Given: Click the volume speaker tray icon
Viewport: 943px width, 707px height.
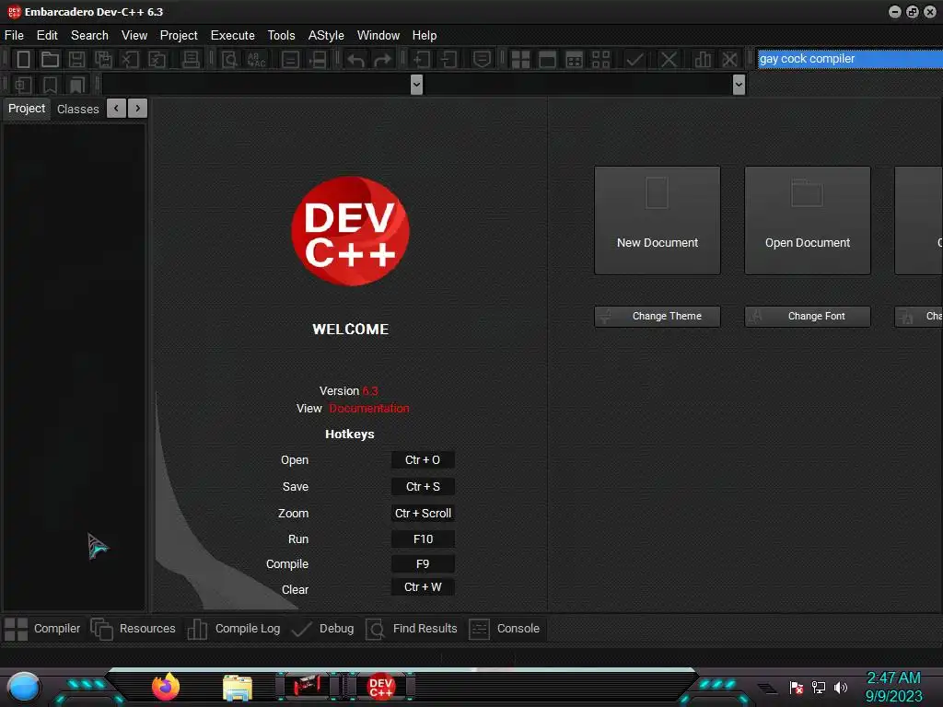Looking at the screenshot, I should pos(841,687).
